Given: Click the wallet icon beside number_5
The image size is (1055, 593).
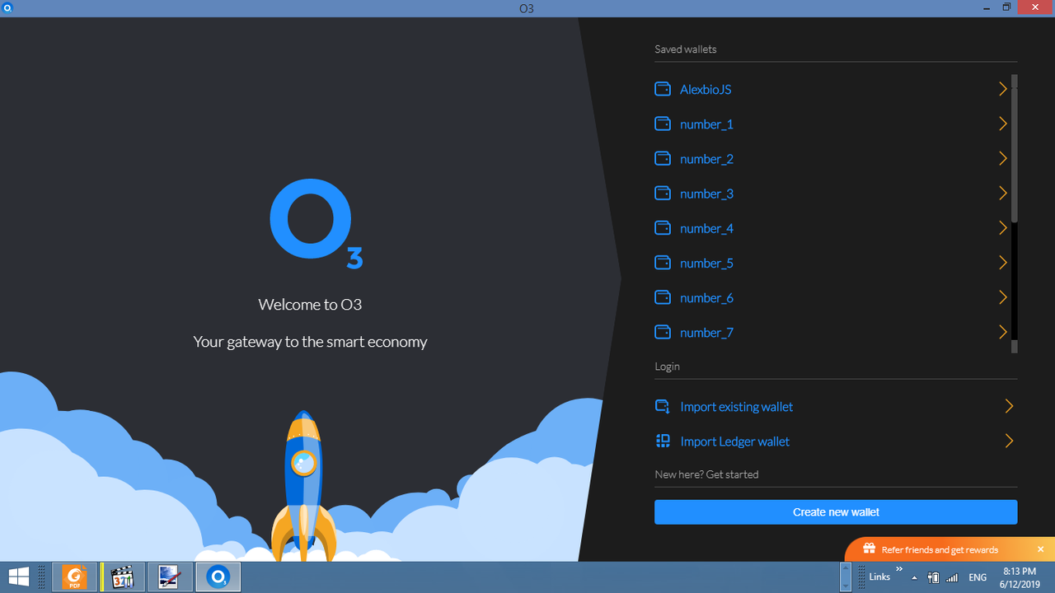Looking at the screenshot, I should click(663, 262).
